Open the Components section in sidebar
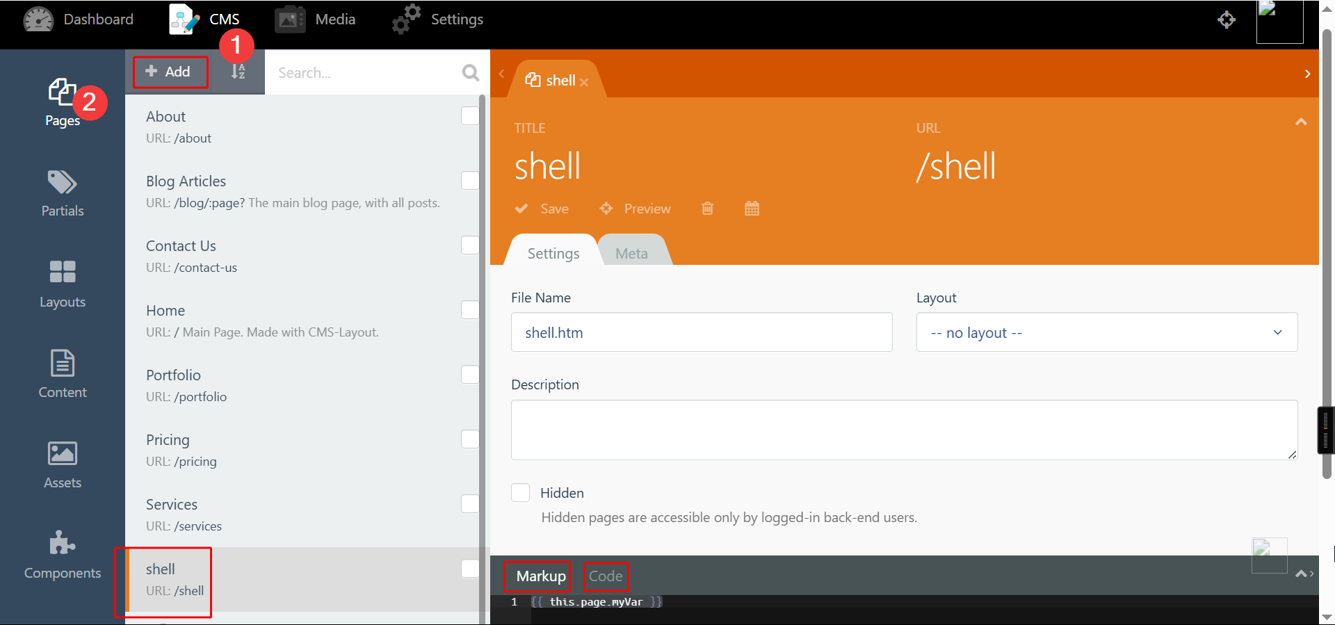This screenshot has height=625, width=1335. (x=62, y=555)
